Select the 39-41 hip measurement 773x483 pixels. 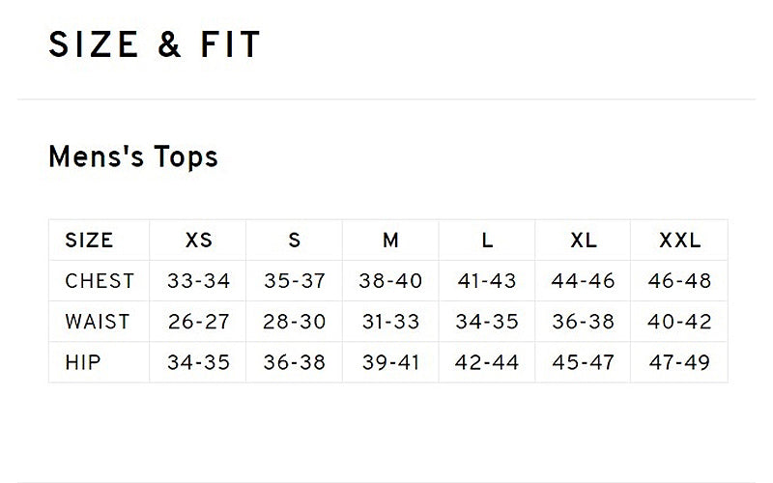(x=390, y=362)
